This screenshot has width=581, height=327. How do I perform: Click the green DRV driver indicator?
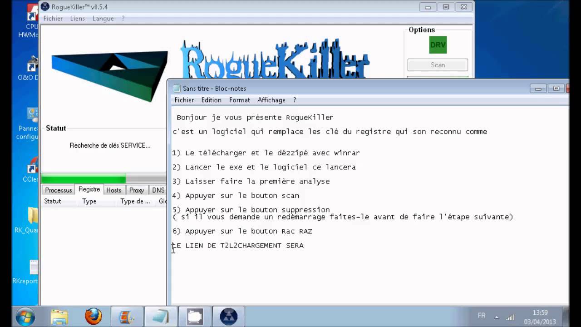[438, 45]
